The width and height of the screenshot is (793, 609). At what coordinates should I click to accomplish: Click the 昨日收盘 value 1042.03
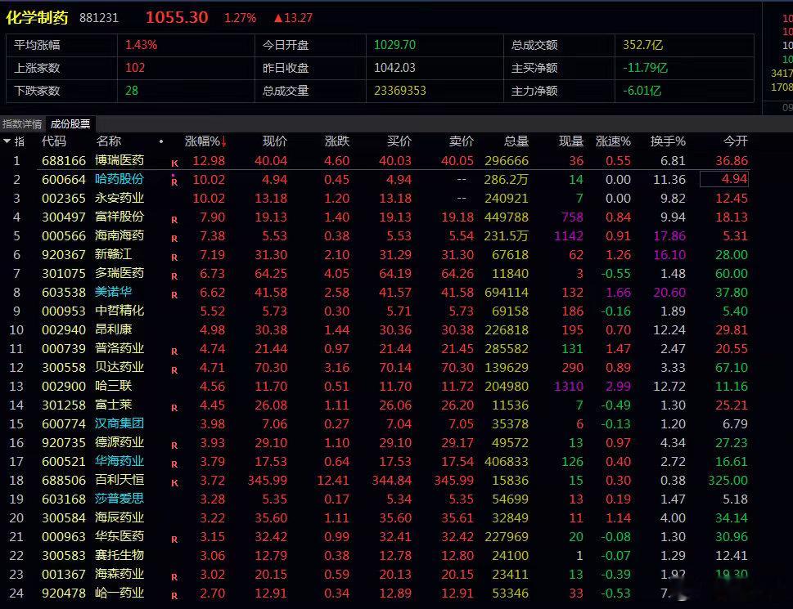tap(394, 68)
